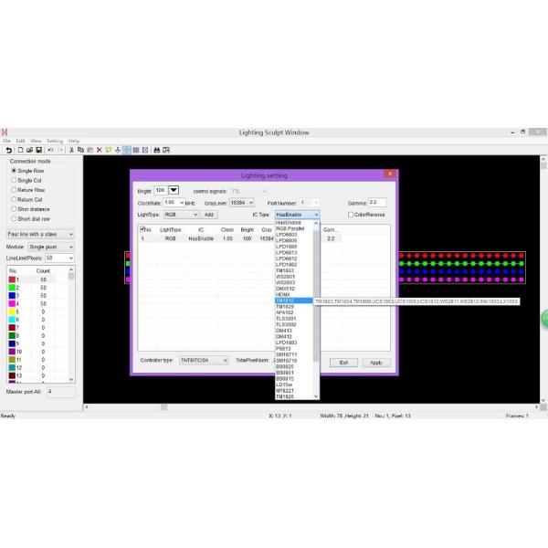Screen dimensions: 548x548
Task: Enable the ColorReverse checkbox
Action: (x=351, y=215)
